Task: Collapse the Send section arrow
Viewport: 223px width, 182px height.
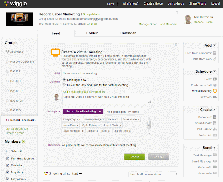Action: tap(215, 148)
